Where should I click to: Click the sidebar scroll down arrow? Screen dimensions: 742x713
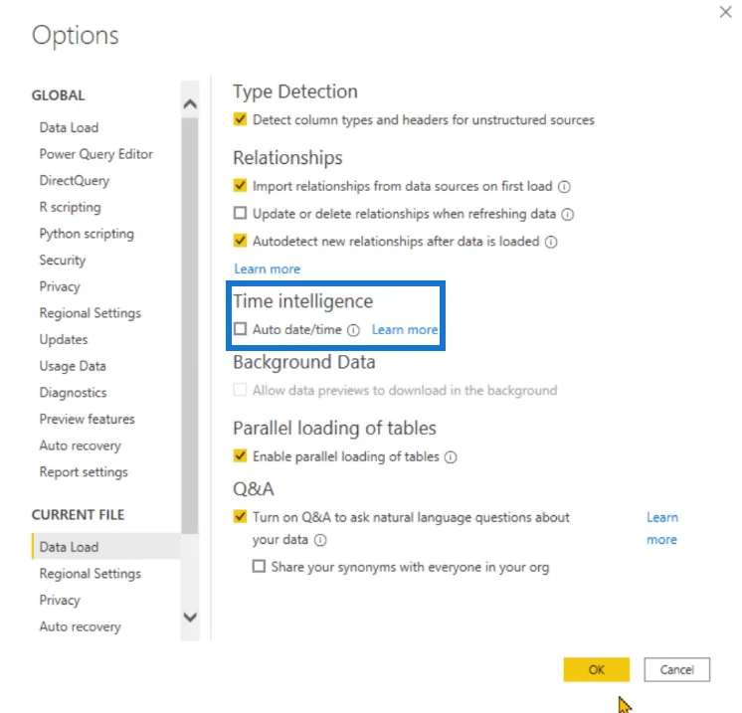click(190, 617)
